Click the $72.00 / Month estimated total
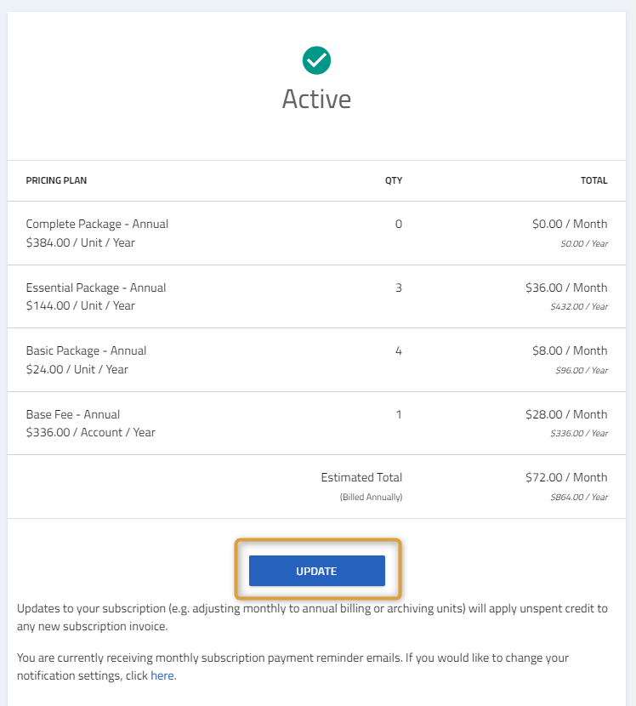636x706 pixels. [566, 477]
